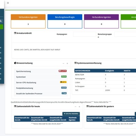Click the Armaturenbrett panel title
The height and width of the screenshot is (136, 136).
click(x=24, y=33)
